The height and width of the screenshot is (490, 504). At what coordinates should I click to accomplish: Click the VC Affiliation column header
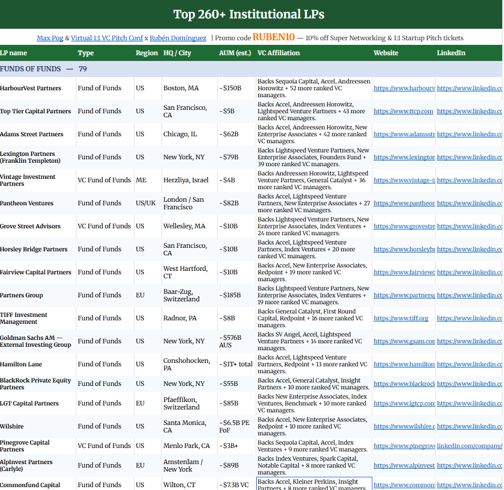(278, 53)
